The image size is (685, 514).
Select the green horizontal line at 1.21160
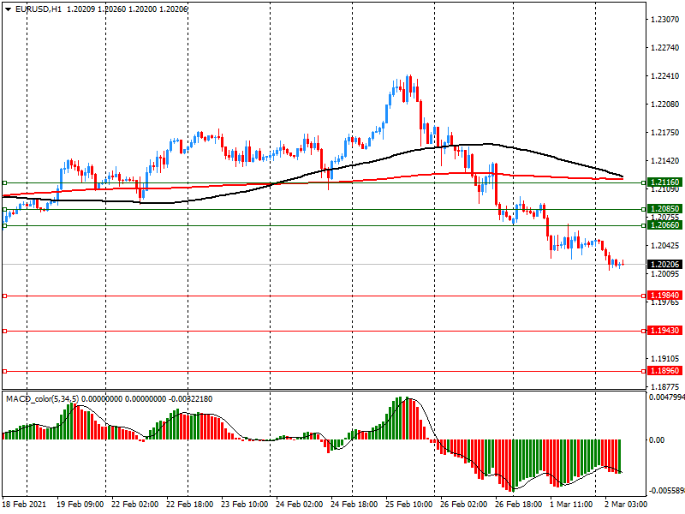324,182
